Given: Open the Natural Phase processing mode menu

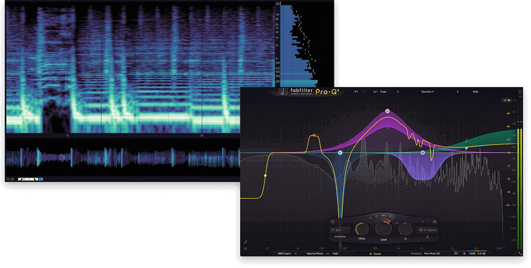Looking at the screenshot, I should coord(315,254).
